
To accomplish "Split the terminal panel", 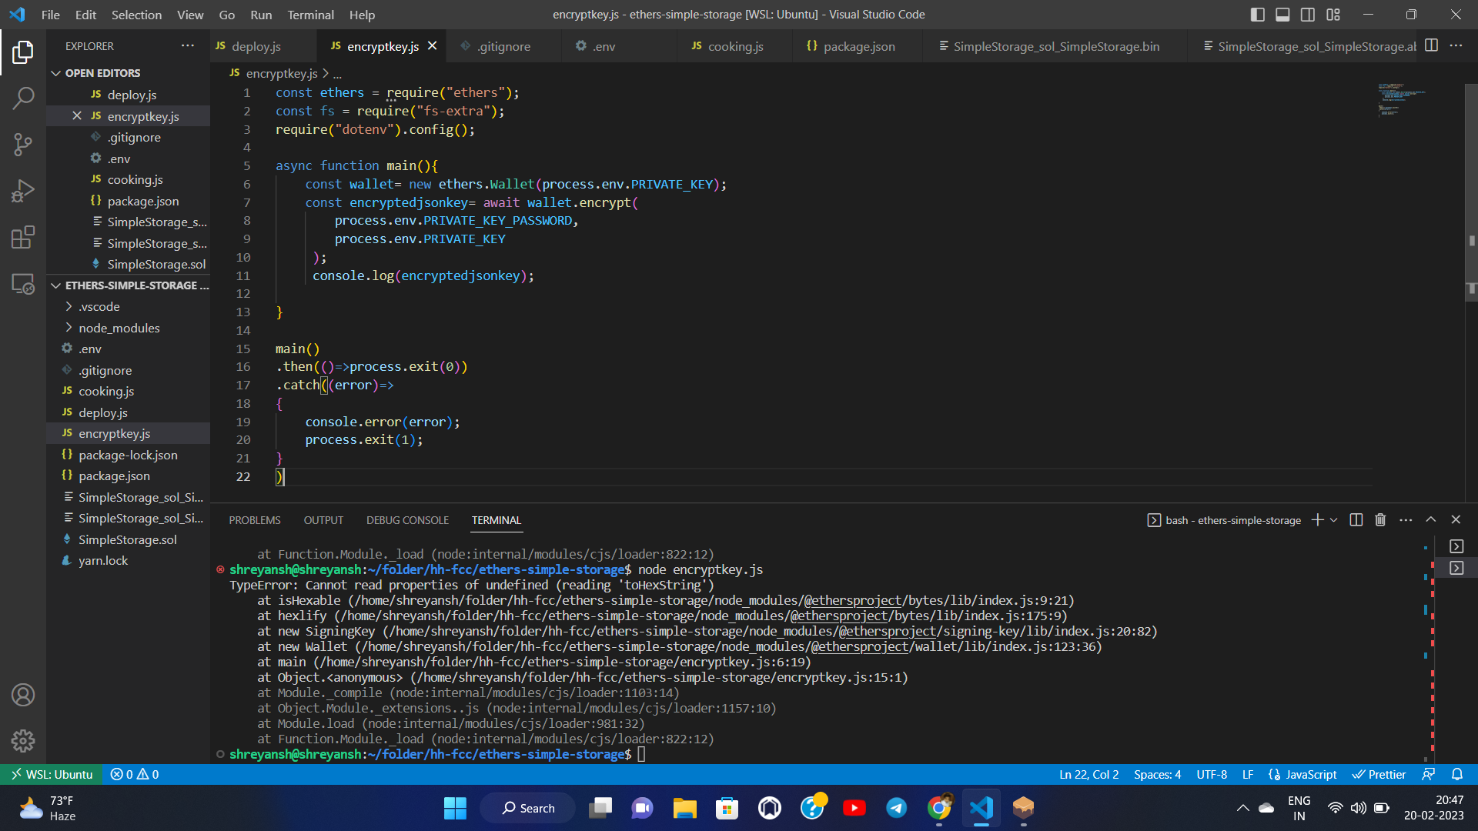I will tap(1356, 520).
